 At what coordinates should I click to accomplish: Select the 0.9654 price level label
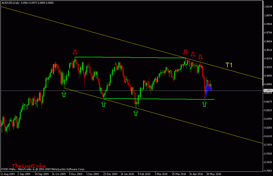[x=268, y=41]
